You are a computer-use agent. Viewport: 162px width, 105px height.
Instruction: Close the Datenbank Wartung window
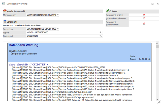pos(158,4)
